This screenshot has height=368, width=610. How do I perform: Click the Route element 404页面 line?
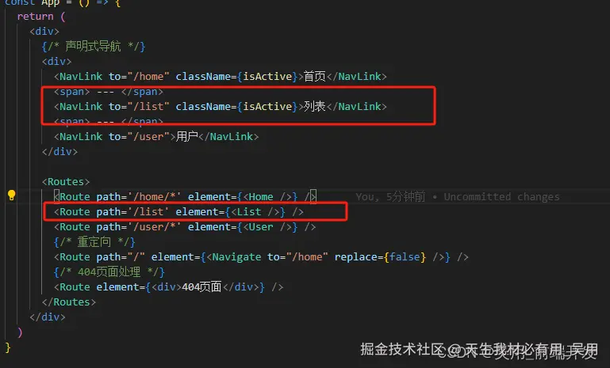click(x=168, y=286)
